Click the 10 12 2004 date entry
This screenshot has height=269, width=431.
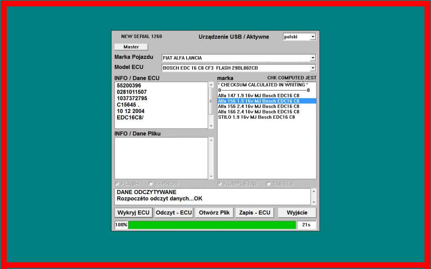130,111
